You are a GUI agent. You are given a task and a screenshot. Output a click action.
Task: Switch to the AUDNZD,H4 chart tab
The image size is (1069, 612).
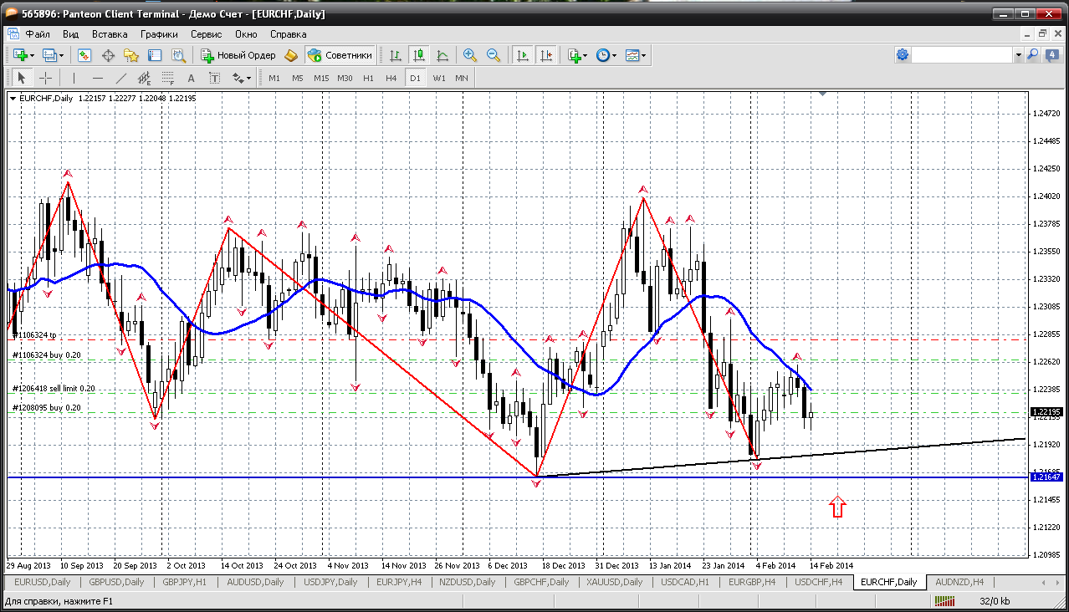(x=959, y=582)
